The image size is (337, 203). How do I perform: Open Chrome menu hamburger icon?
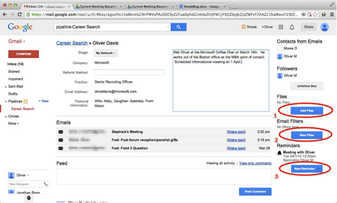[332, 14]
